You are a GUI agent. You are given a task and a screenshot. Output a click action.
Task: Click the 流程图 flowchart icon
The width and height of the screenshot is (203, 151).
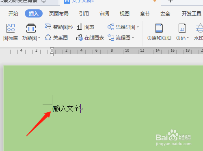111,37
